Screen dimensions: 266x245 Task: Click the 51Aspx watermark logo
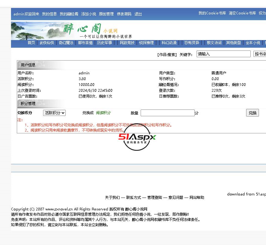137,138
